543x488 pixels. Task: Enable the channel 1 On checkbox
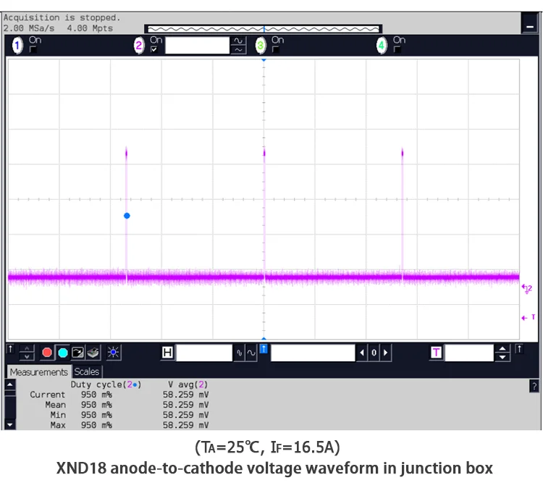(x=33, y=51)
